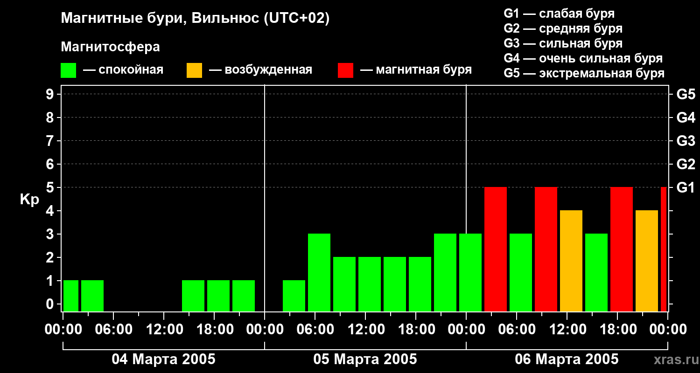Click the red Kp 5 bar at 03:00, 06 Марта

(x=496, y=249)
